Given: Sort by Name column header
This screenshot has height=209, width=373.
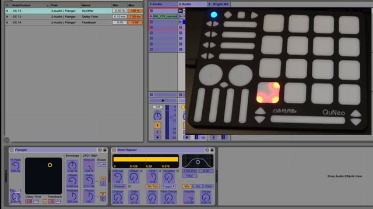Looking at the screenshot, I should click(96, 5).
